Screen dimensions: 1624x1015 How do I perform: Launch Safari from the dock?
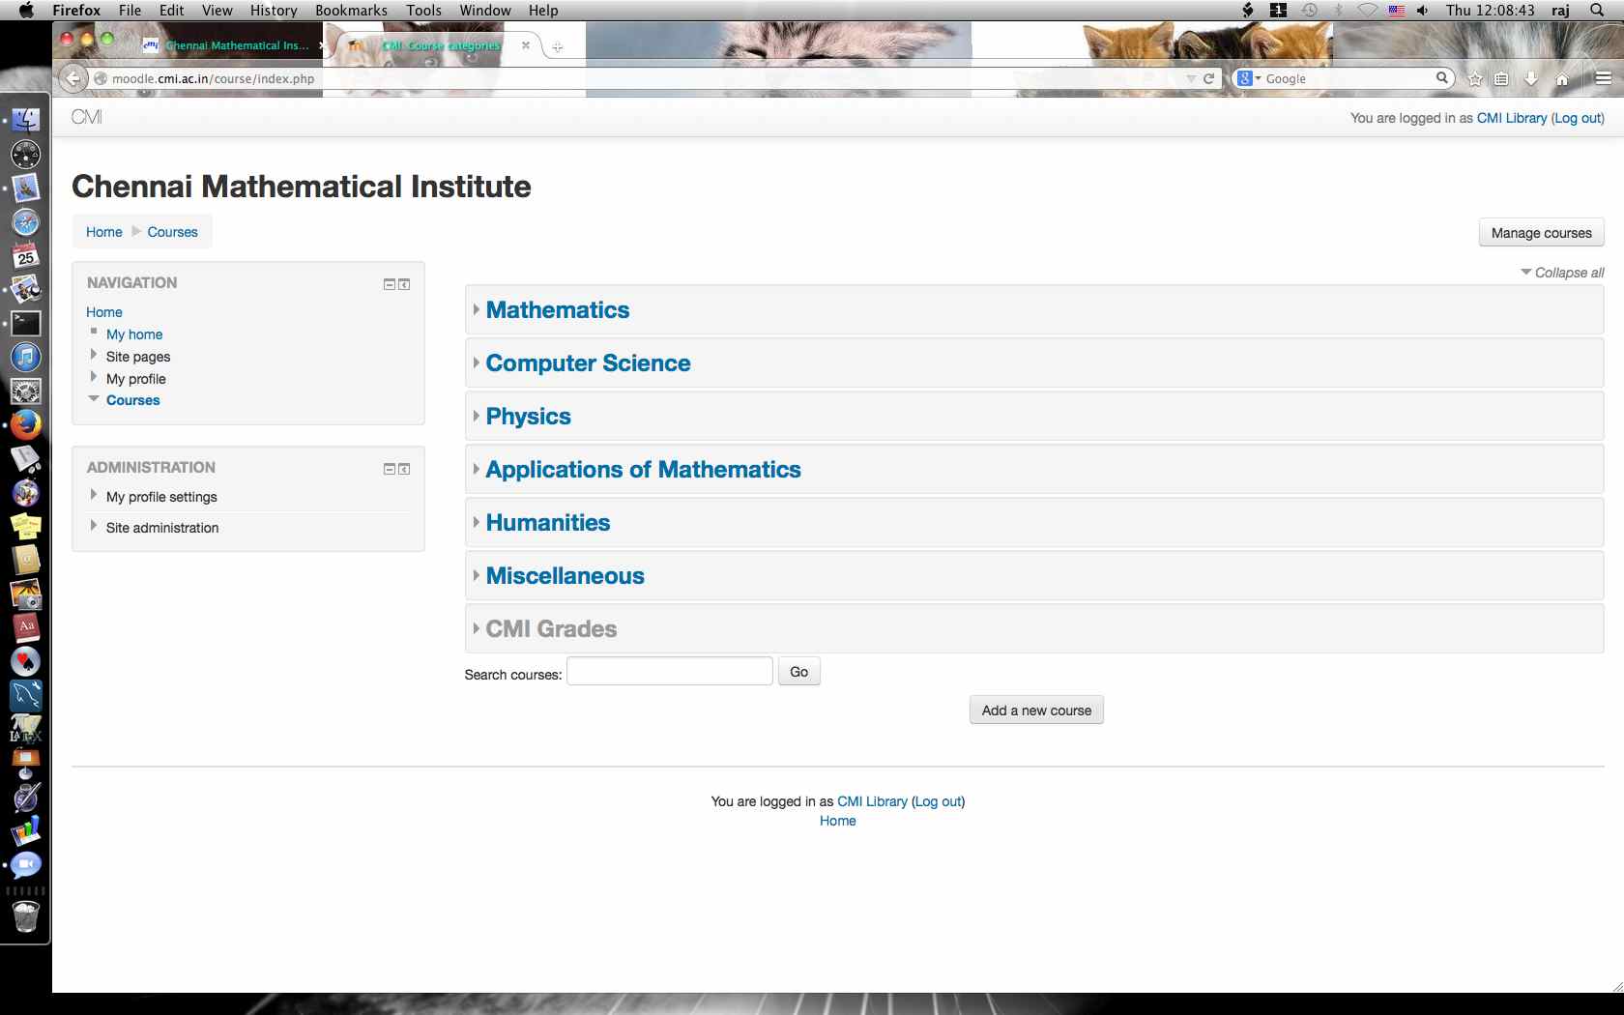[26, 222]
